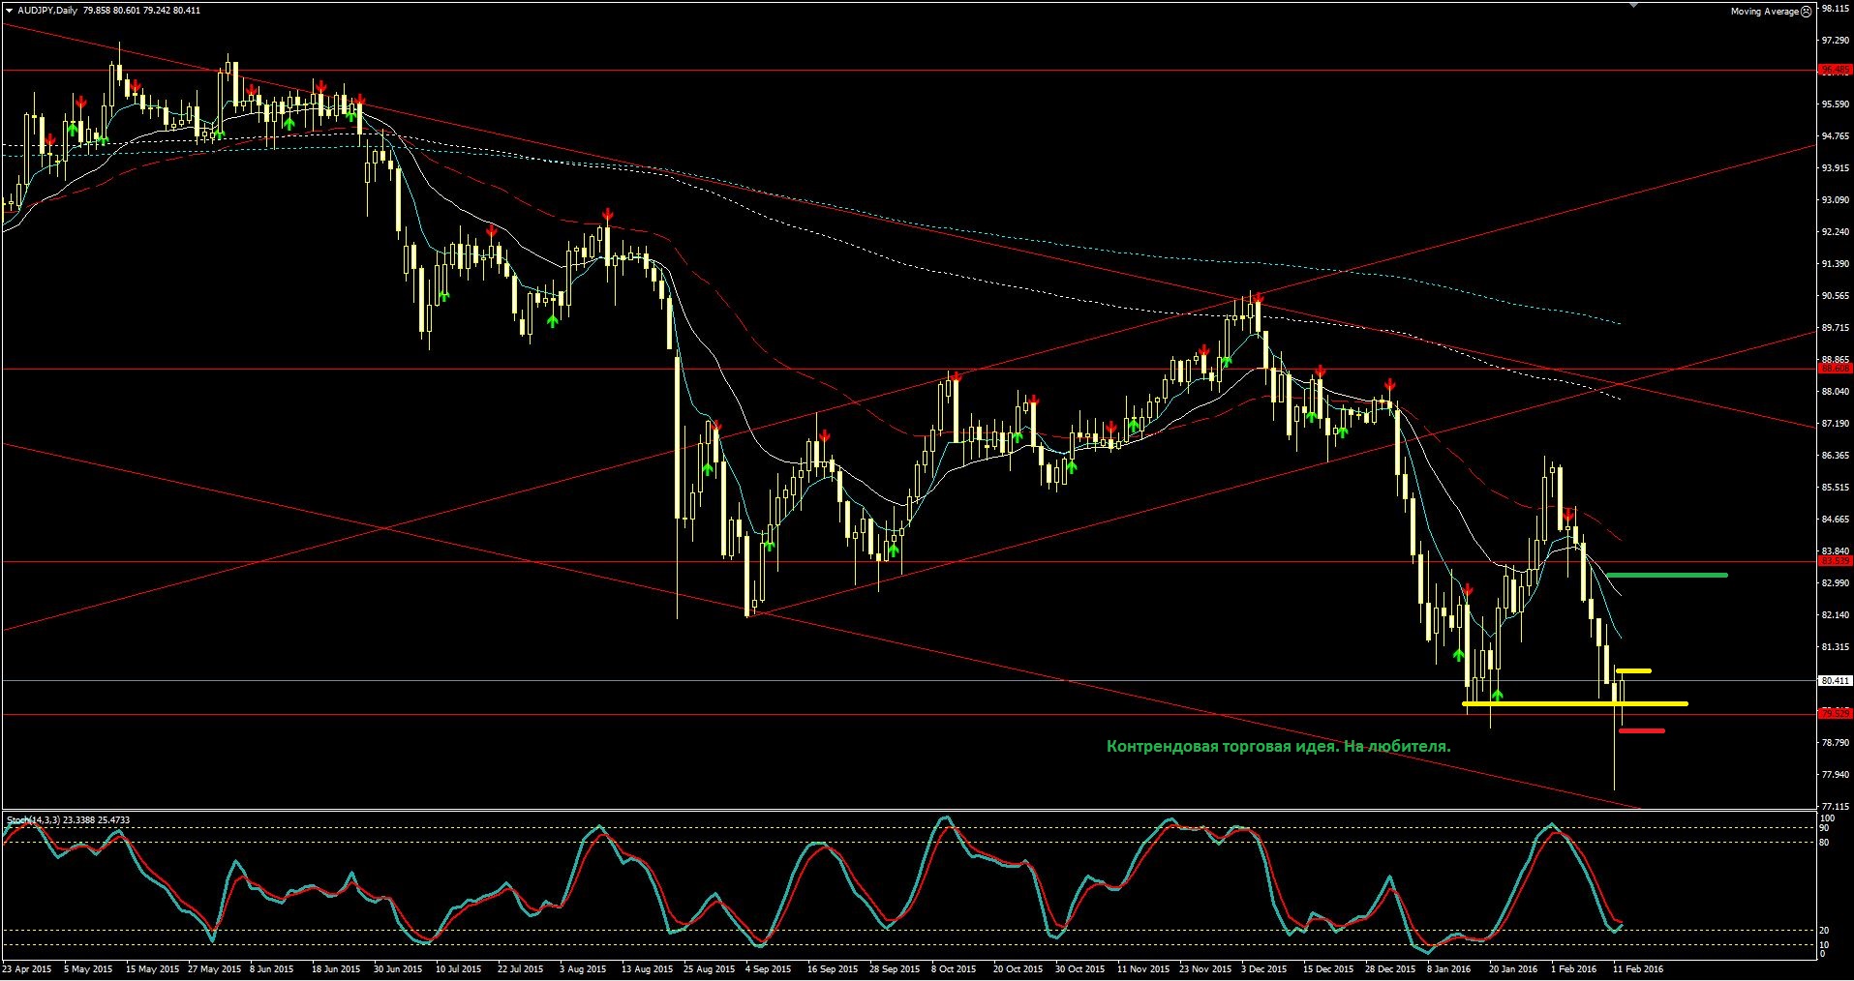Click the 13 Aug 2015 date label
This screenshot has width=1854, height=981.
pos(647,968)
